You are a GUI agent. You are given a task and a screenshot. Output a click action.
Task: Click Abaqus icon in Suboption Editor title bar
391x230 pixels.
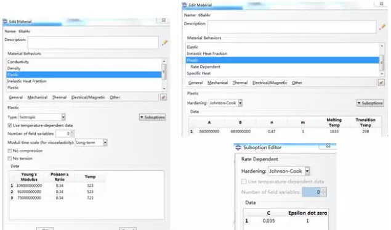[238, 147]
